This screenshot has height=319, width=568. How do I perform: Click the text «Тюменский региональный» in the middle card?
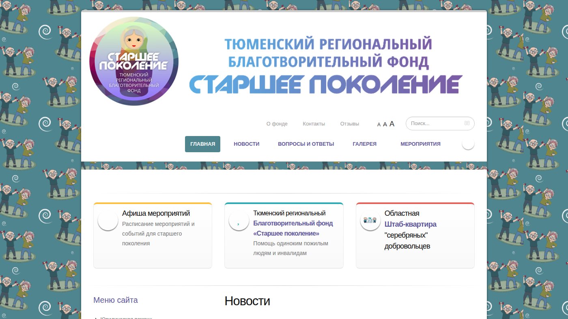(x=289, y=213)
